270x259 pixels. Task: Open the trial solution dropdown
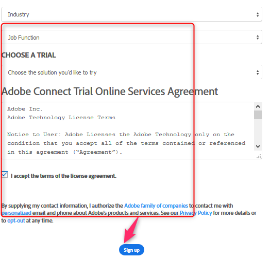point(131,72)
